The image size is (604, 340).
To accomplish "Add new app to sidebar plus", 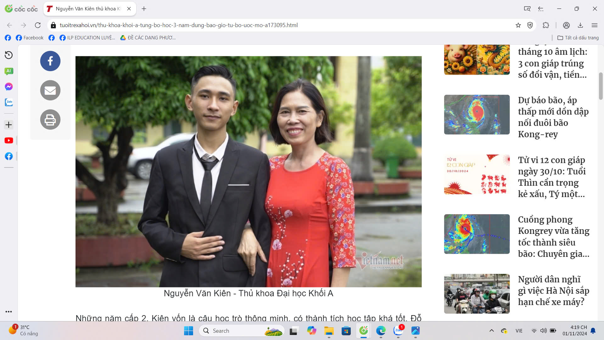I will pos(9,125).
